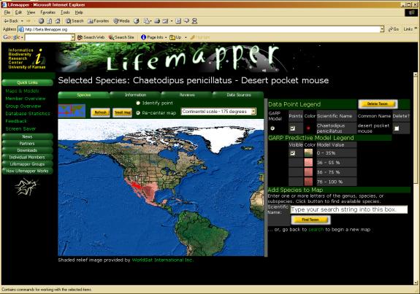Screen dimensions: 420x294
Task: Click the Edit page toolbar icon
Action: coord(165,21)
